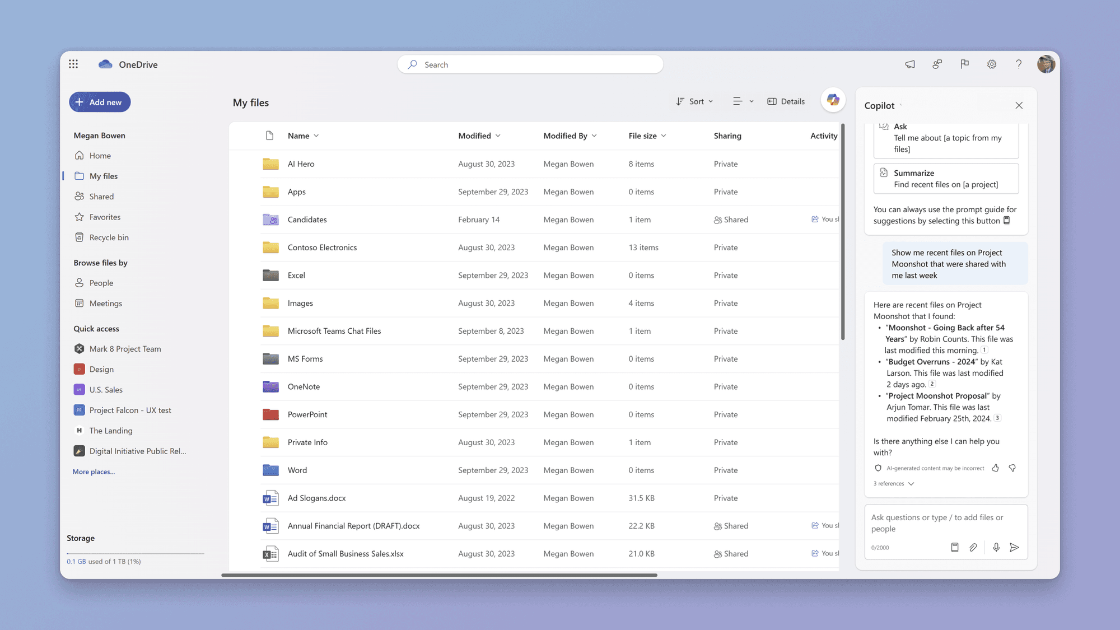
Task: Go to Home in sidebar
Action: [100, 156]
